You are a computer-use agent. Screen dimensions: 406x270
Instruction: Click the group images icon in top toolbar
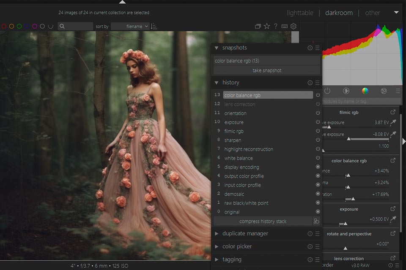click(x=258, y=26)
